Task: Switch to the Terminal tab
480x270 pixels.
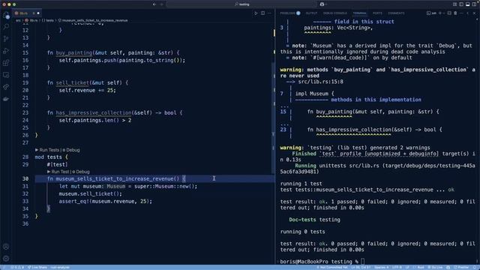Action: (360, 13)
